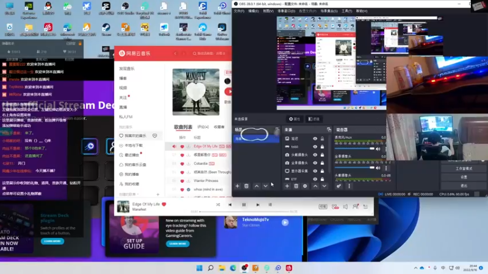Open OBS mixer advanced audio gear
The width and height of the screenshot is (488, 274).
pos(339,186)
